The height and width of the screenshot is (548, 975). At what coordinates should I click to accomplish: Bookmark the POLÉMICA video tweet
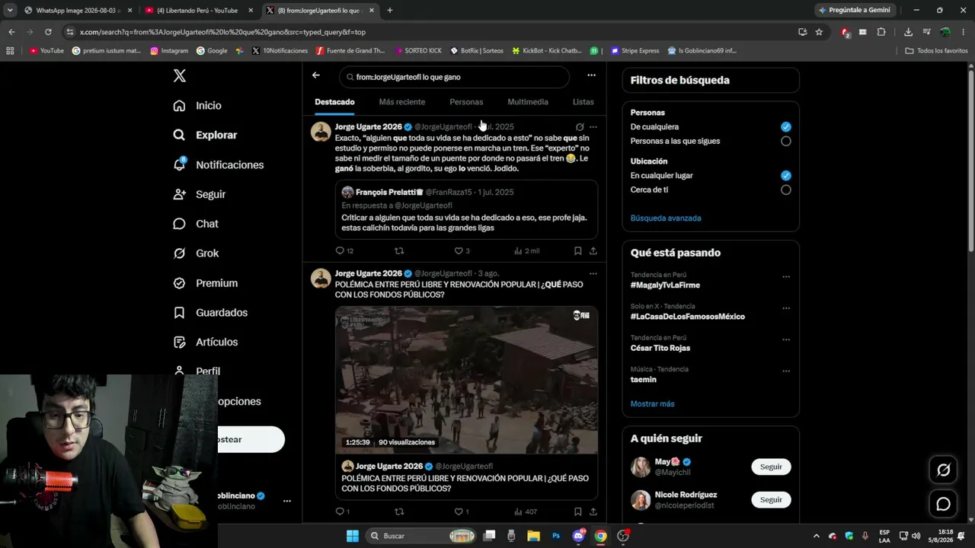577,511
